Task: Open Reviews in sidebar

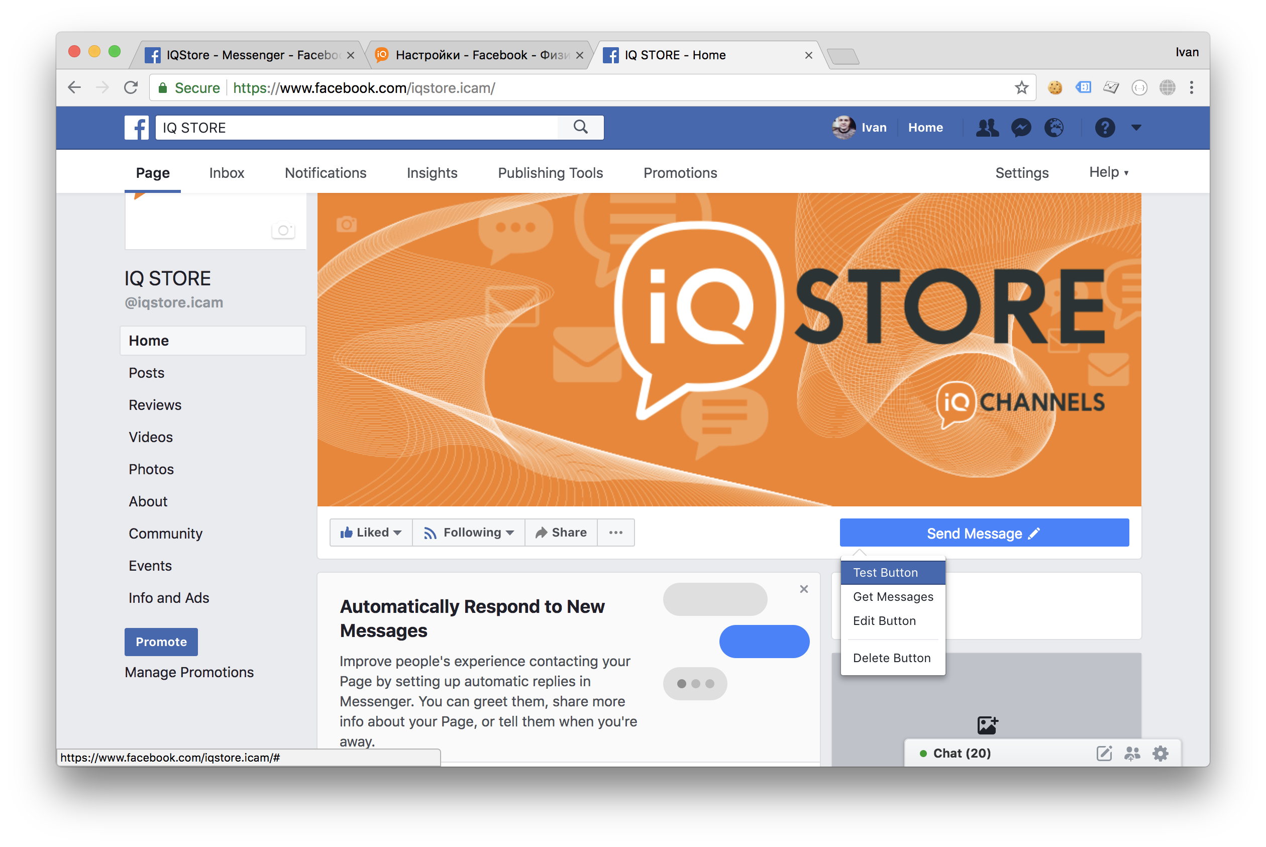Action: pyautogui.click(x=155, y=405)
